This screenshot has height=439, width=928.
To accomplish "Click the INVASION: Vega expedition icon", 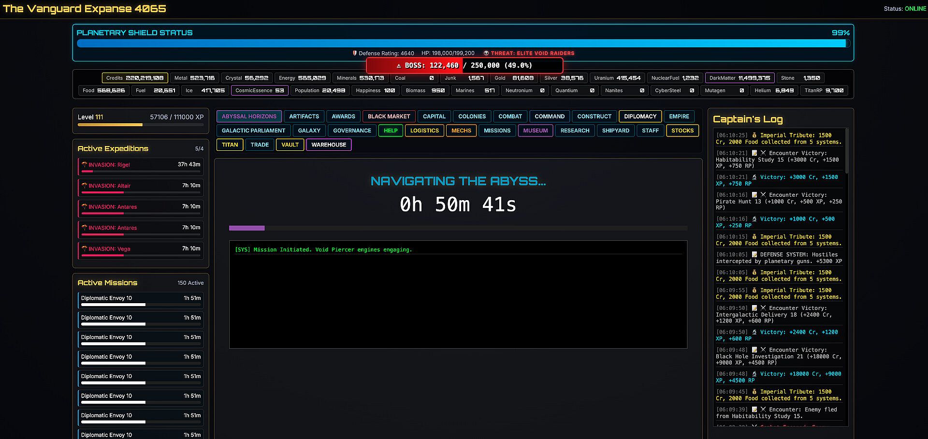I will (84, 249).
